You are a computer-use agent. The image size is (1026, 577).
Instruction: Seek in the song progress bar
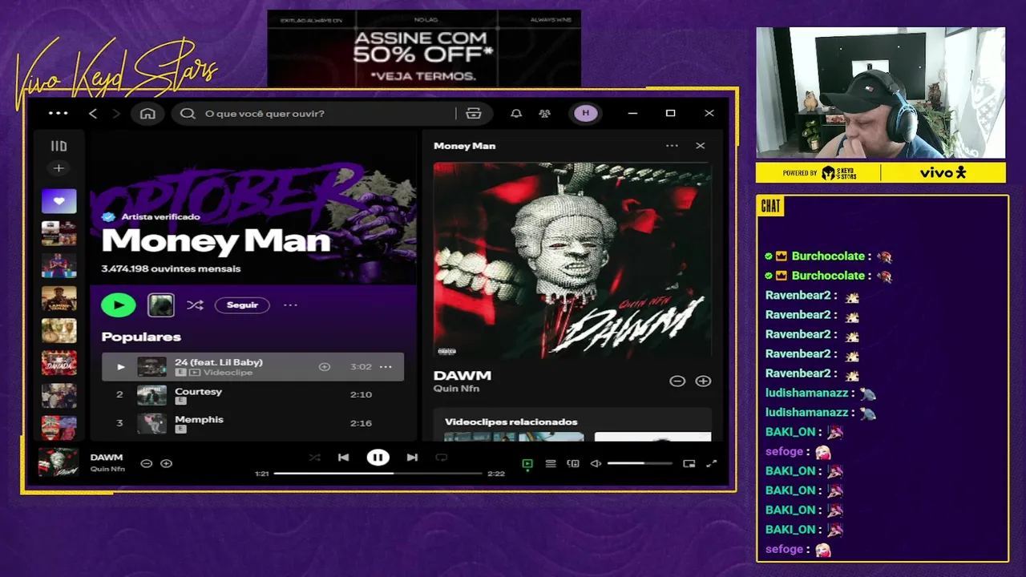[378, 474]
